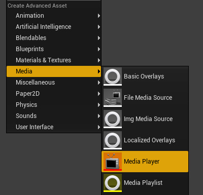The image size is (203, 195).
Task: Create an Img Media Source asset
Action: pos(145,119)
